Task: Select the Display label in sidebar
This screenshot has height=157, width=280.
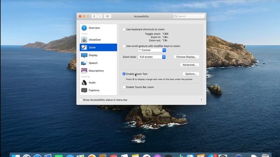Action: point(93,55)
